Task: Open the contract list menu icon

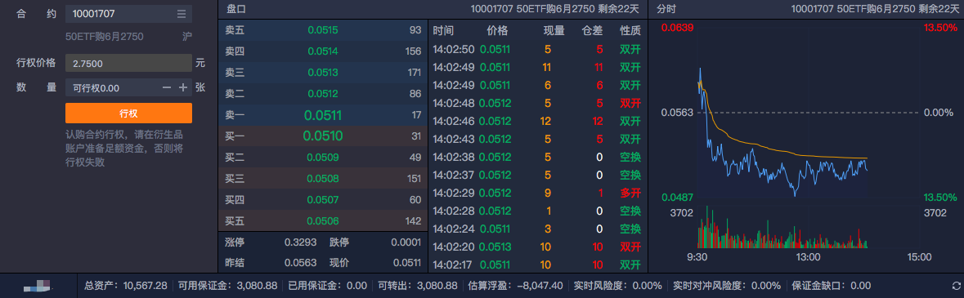Action: pos(181,14)
